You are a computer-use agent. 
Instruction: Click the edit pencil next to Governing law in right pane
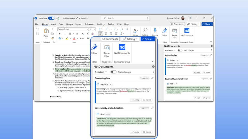click(211, 55)
